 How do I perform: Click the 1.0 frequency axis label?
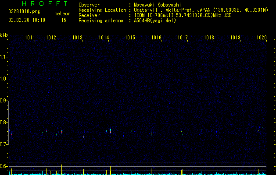(4, 79)
